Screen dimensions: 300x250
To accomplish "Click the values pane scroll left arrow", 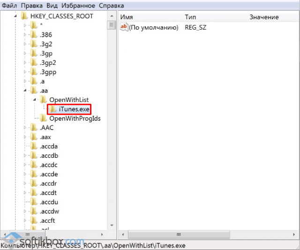I will [123, 234].
